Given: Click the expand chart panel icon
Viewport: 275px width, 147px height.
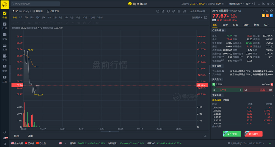Looking at the screenshot, I should [x=206, y=18].
